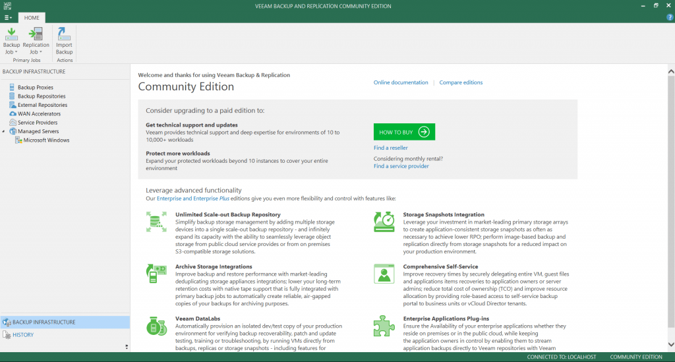Click the Unlimited Scale-out Backup Repository icon
The width and height of the screenshot is (675, 362).
[x=156, y=222]
